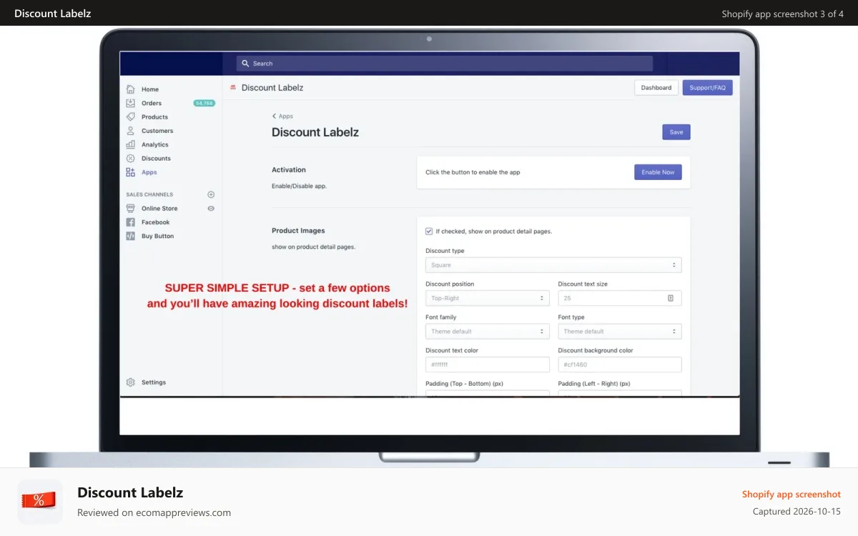858x536 pixels.
Task: Go back to Apps via chevron link
Action: click(x=282, y=116)
